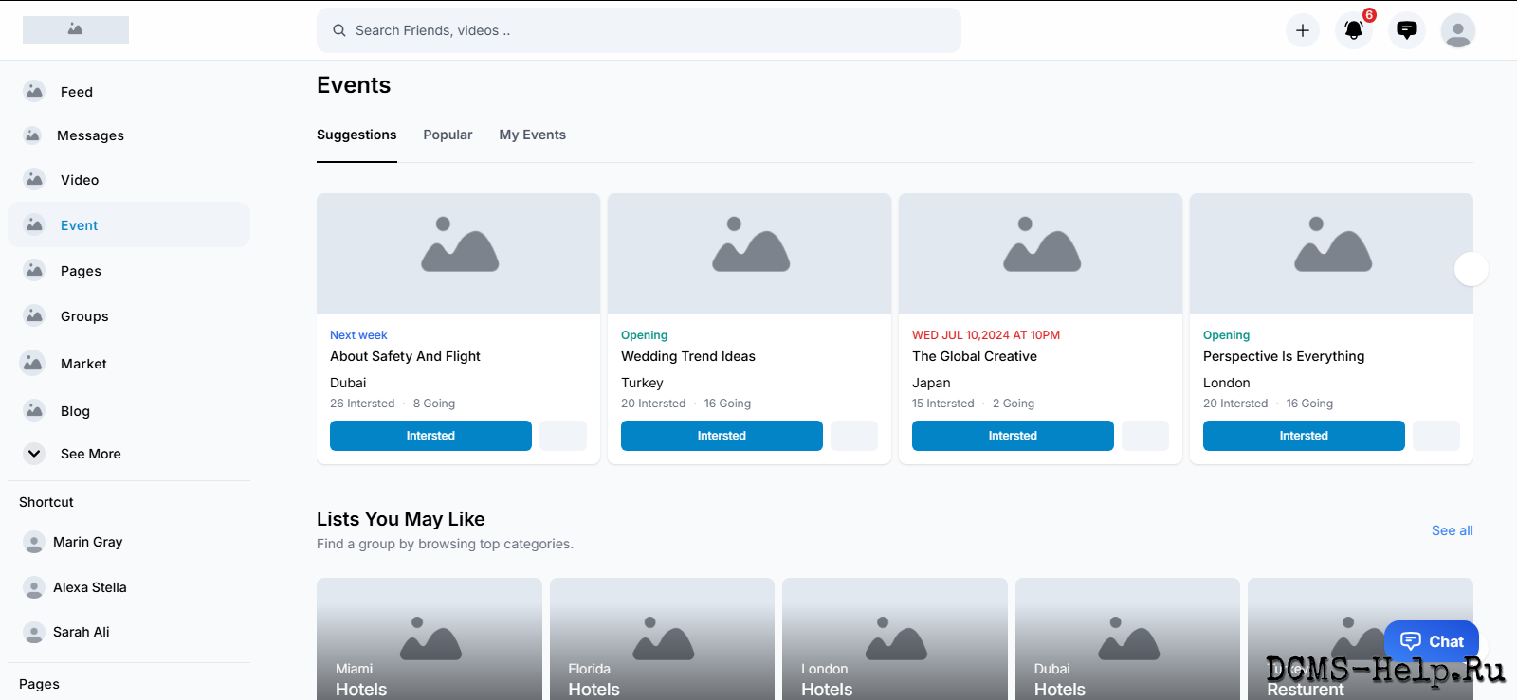Switch to the Popular tab
The height and width of the screenshot is (700, 1517).
448,135
